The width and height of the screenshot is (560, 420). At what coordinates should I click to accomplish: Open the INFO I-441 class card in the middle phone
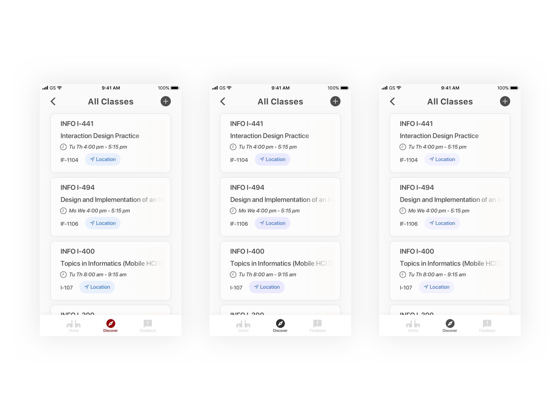click(x=280, y=143)
